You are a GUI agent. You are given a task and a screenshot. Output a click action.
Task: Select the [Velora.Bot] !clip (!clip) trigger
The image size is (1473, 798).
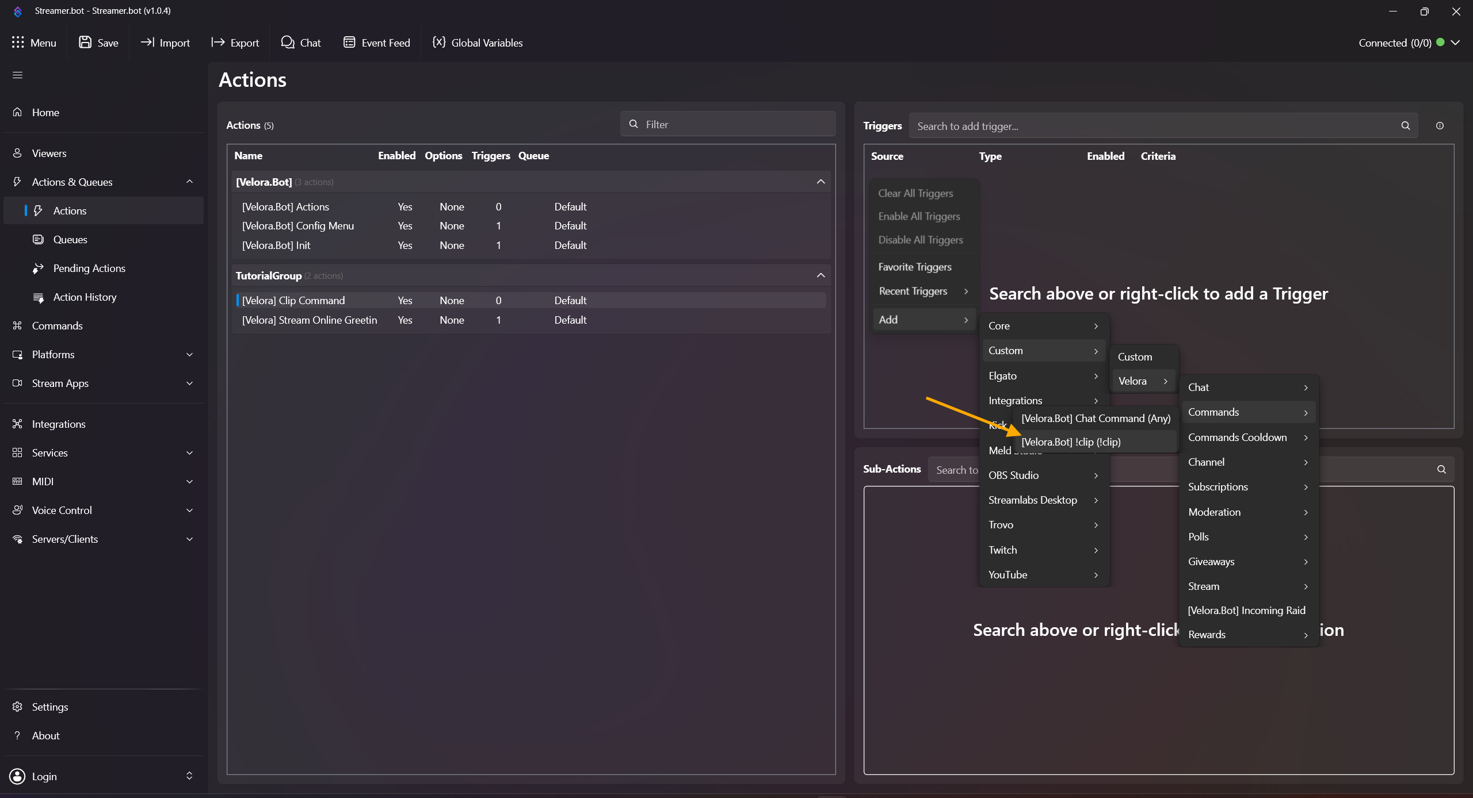click(x=1071, y=442)
